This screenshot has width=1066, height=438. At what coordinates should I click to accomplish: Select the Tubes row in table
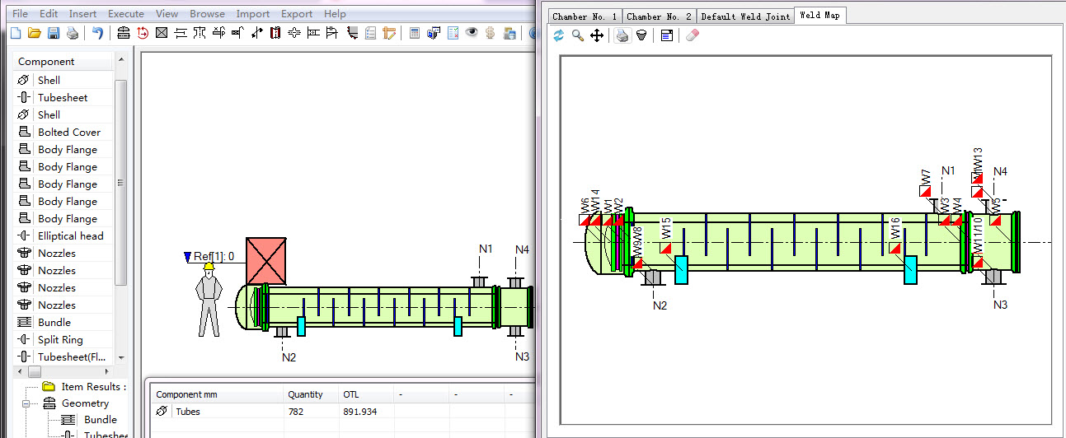click(341, 412)
